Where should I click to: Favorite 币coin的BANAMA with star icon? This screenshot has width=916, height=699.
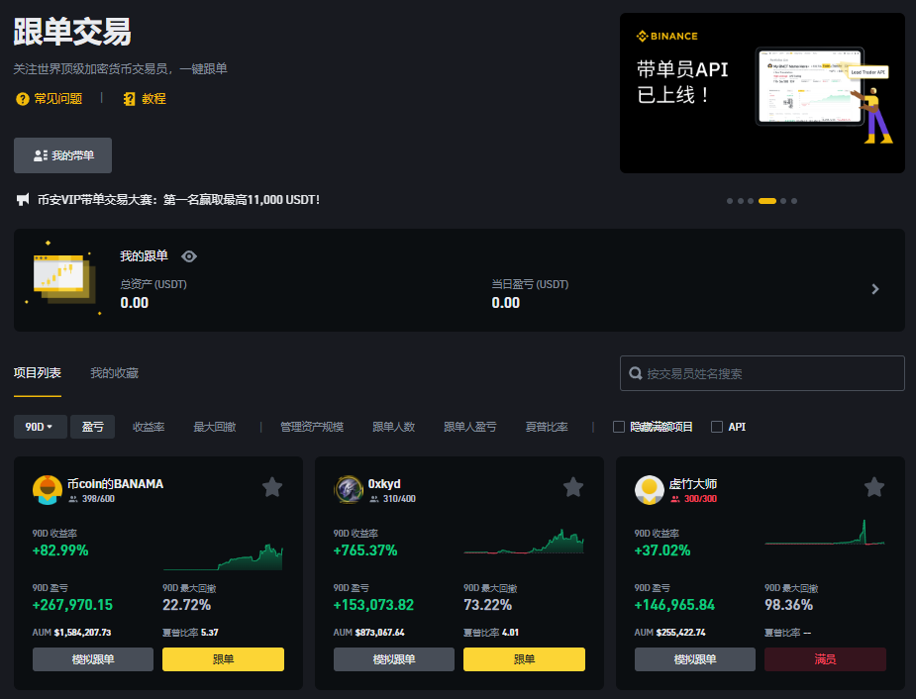(272, 487)
